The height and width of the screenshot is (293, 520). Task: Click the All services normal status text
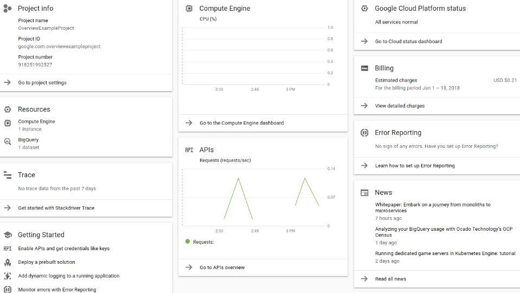tap(396, 22)
